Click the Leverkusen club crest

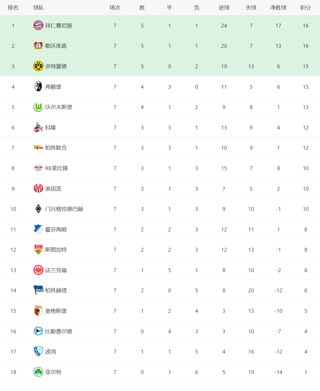pyautogui.click(x=38, y=46)
